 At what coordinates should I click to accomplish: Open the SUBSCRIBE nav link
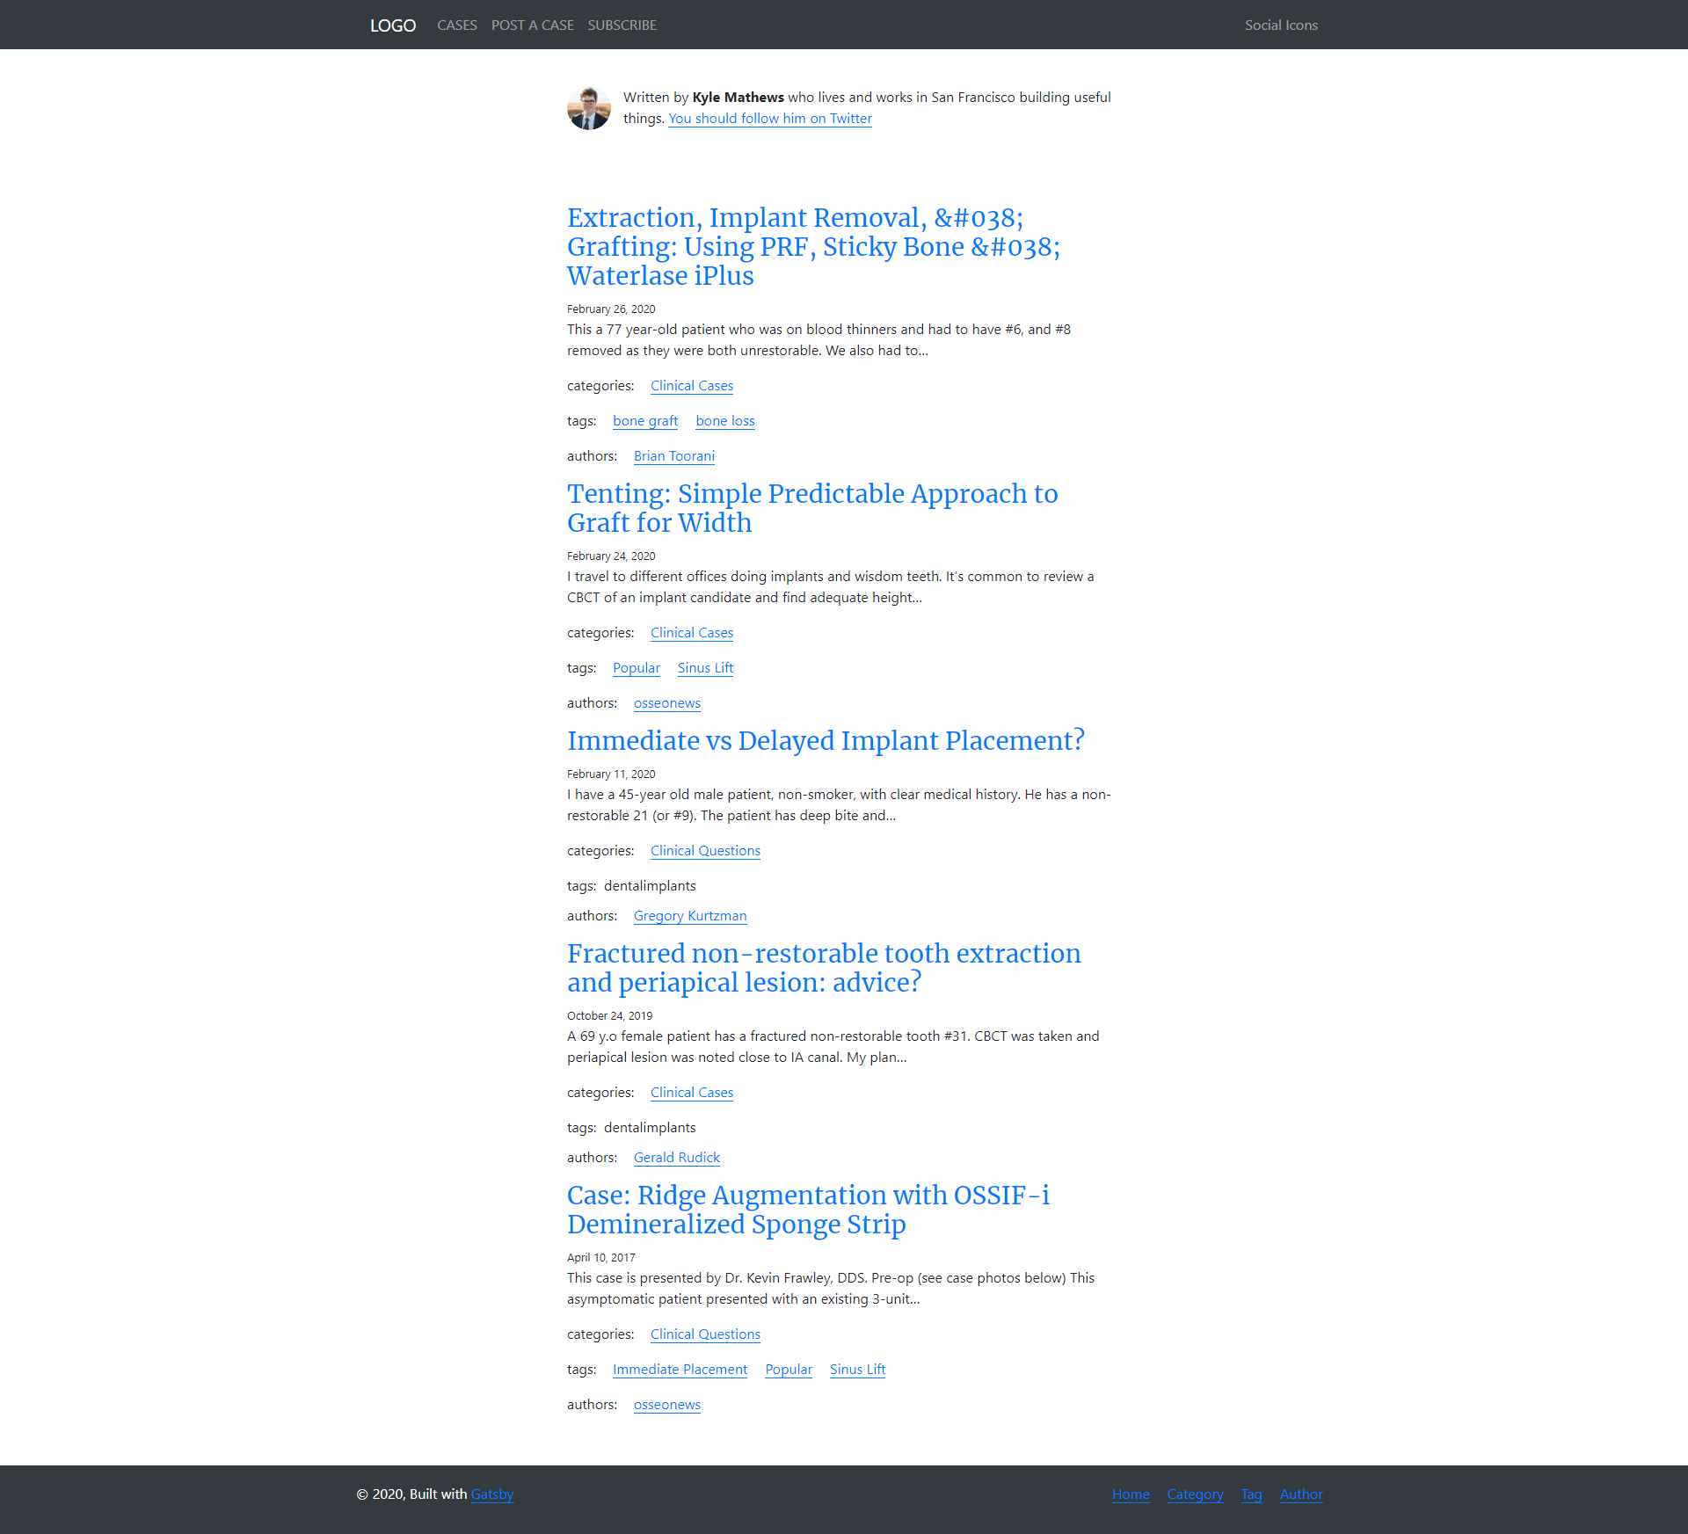(x=622, y=25)
